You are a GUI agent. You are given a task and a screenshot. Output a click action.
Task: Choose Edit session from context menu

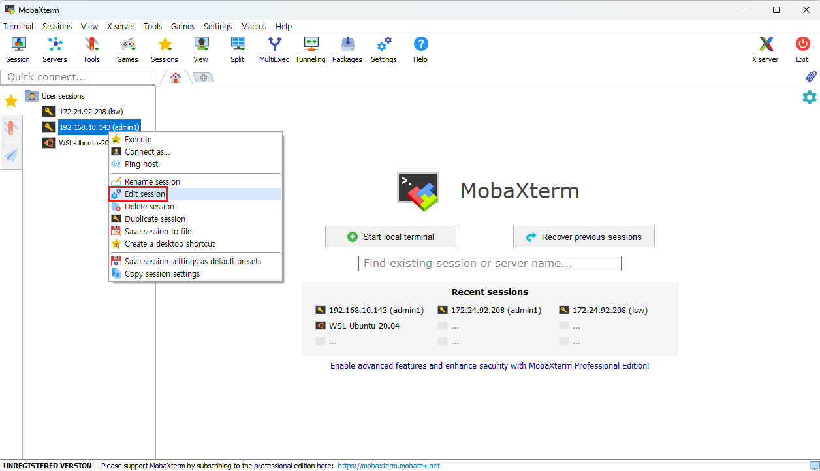[x=195, y=194]
